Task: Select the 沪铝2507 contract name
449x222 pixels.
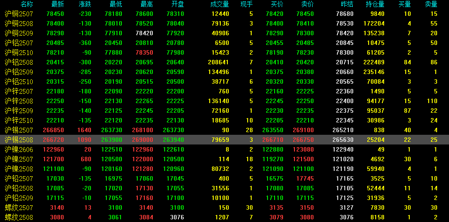Action: [x=19, y=43]
